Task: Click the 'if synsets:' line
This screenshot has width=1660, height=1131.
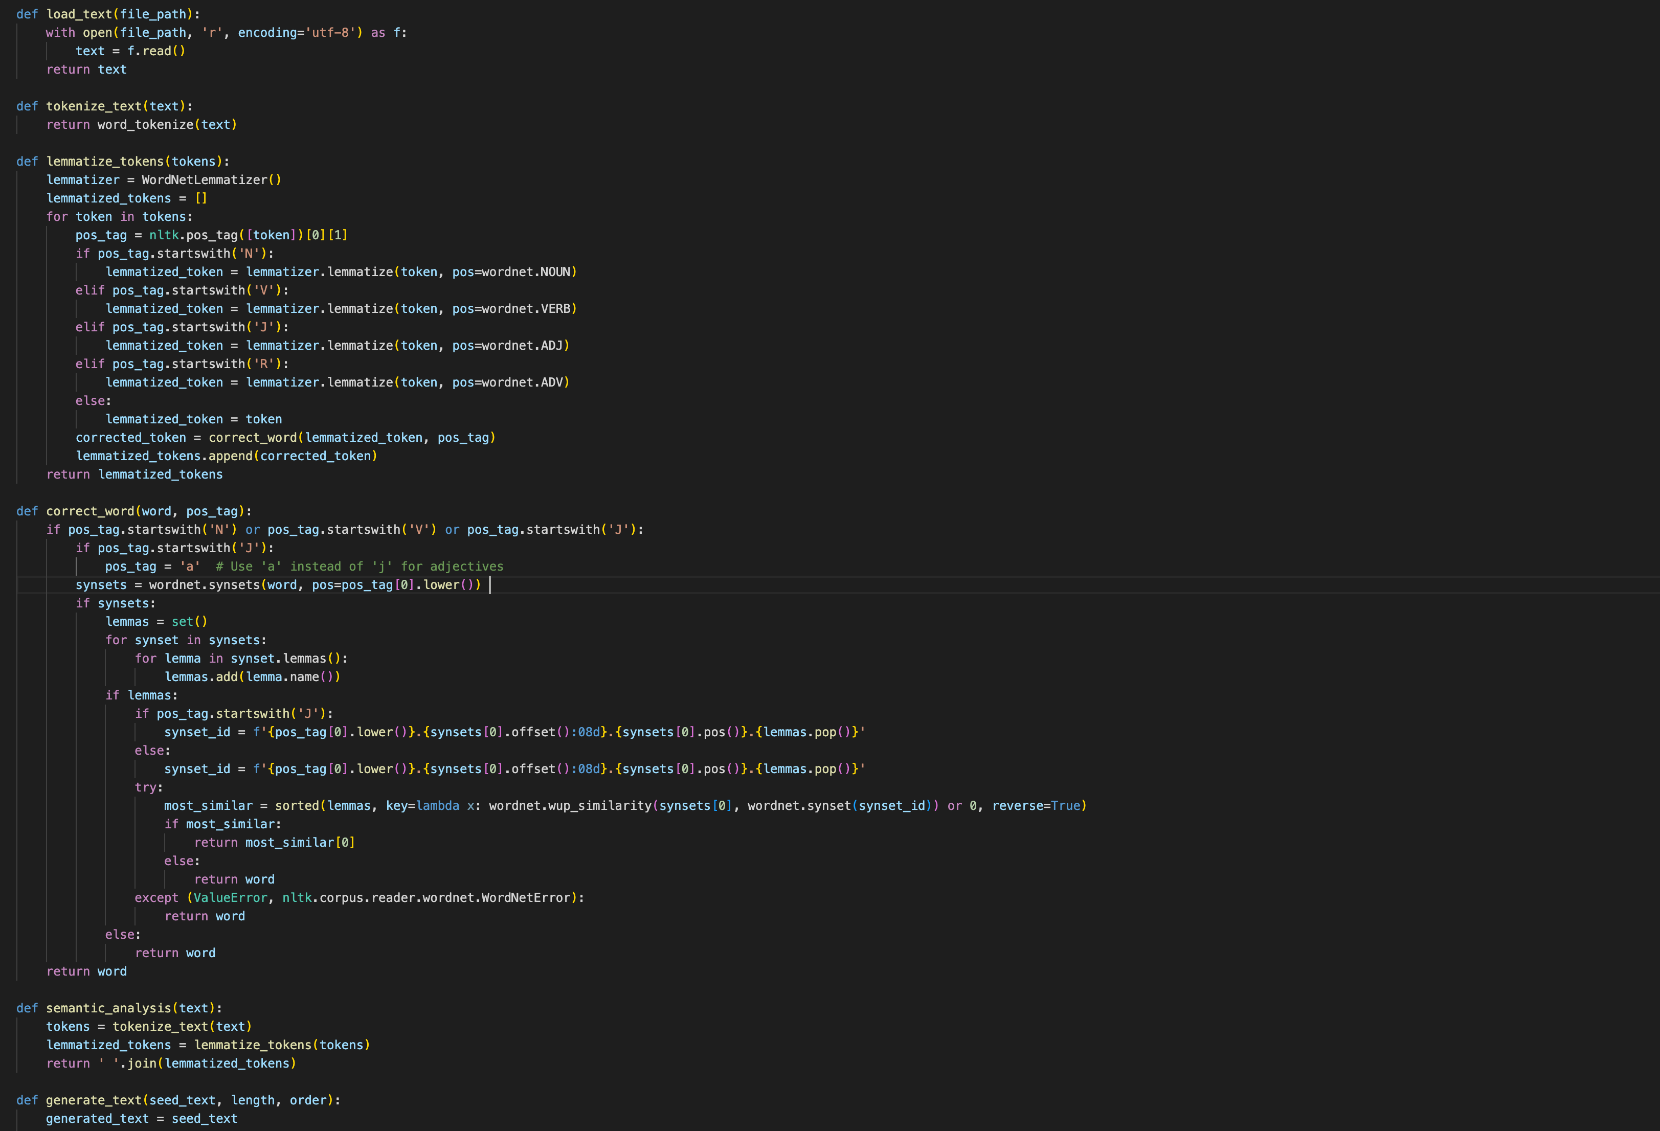Action: click(116, 604)
